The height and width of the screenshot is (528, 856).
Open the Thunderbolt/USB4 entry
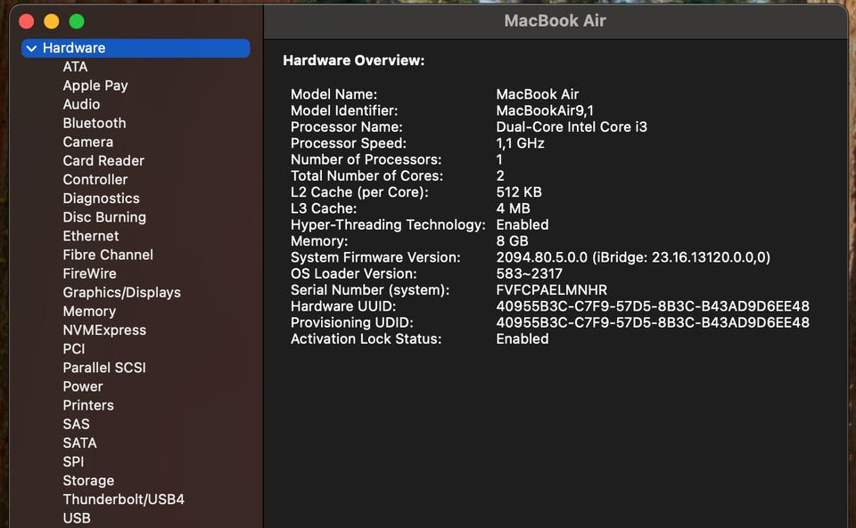(123, 500)
